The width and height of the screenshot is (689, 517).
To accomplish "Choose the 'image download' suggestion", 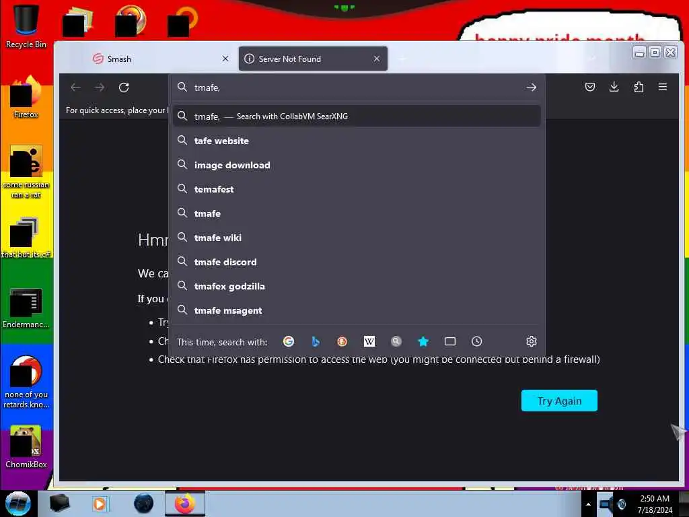I will (357, 165).
